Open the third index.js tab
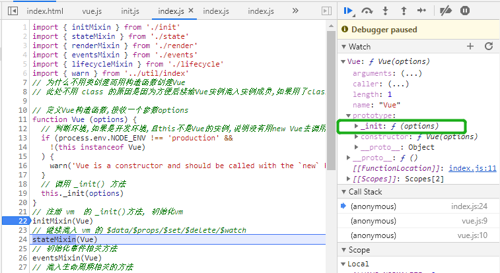 (261, 11)
